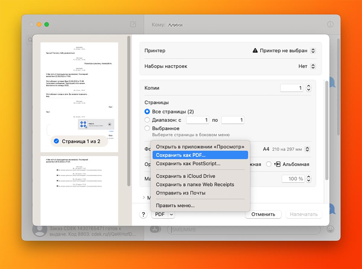This screenshot has width=362, height=269.
Task: Select the All pages radio button
Action: coord(147,111)
